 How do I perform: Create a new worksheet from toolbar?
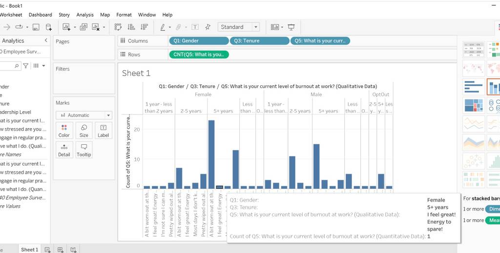[x=66, y=27]
